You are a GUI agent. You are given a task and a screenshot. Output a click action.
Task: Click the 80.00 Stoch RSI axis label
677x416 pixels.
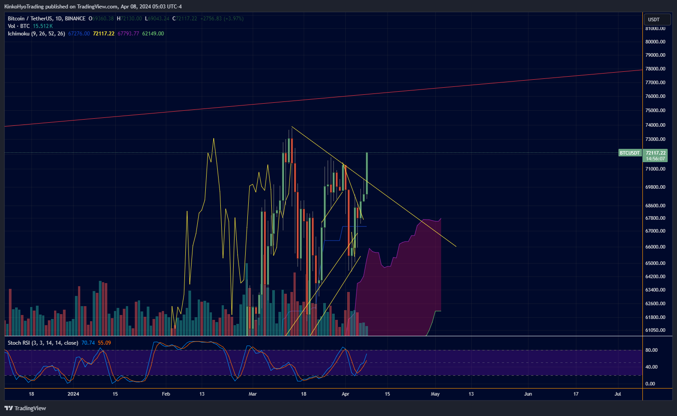tap(651, 350)
